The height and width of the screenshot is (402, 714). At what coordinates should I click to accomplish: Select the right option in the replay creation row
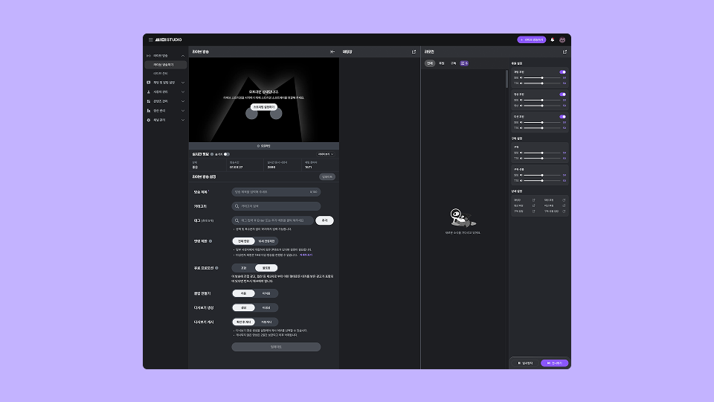(x=266, y=307)
